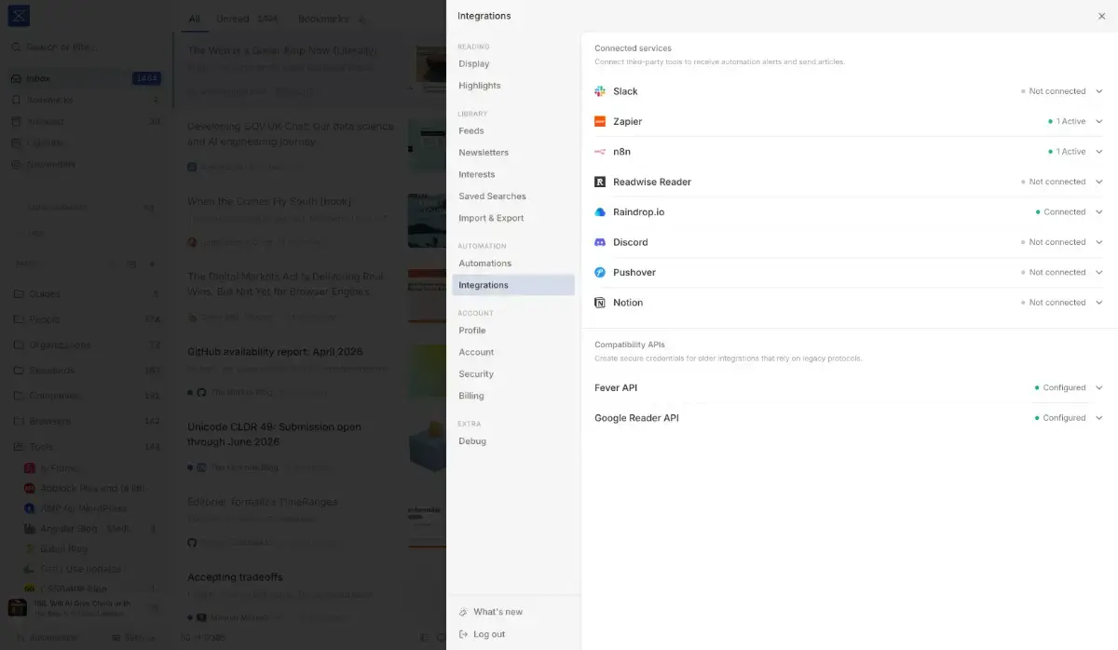Expand the Notion integration row chevron
1118x650 pixels.
[1099, 303]
